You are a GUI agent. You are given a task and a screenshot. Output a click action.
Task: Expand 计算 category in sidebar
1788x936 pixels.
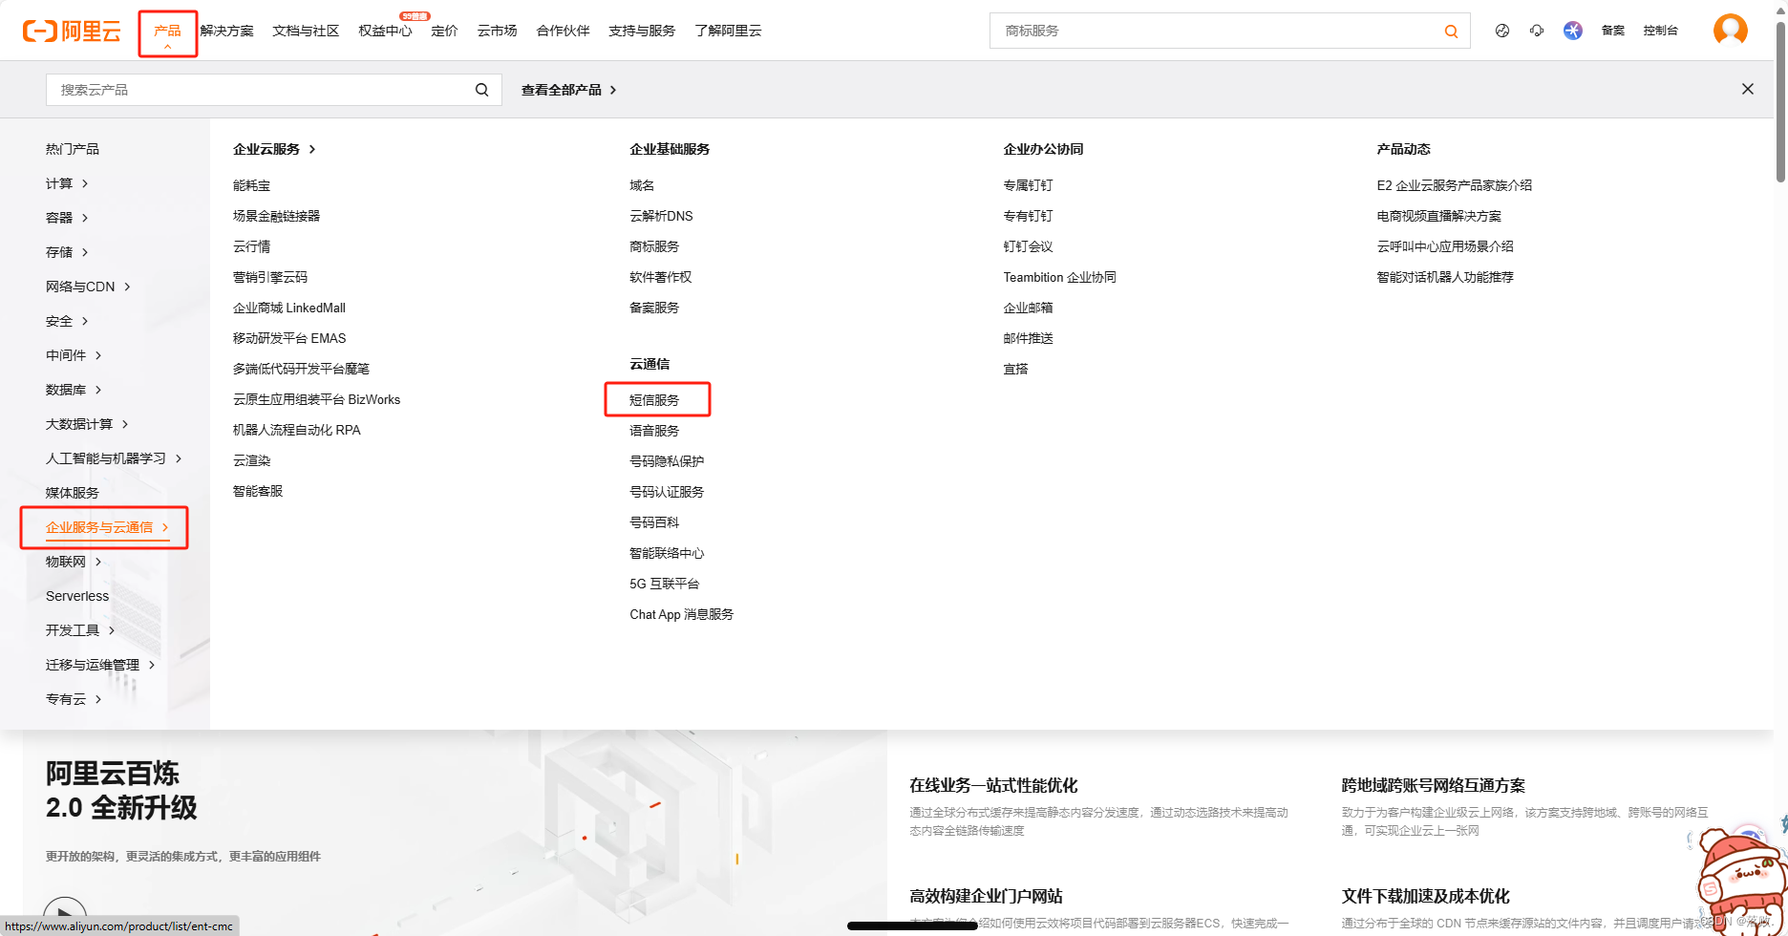[67, 183]
